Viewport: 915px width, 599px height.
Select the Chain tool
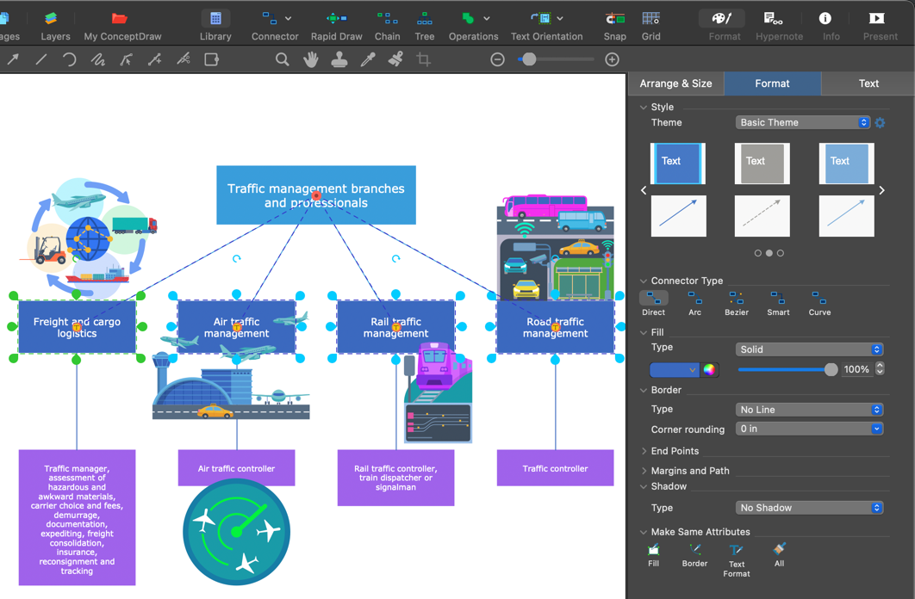[387, 26]
